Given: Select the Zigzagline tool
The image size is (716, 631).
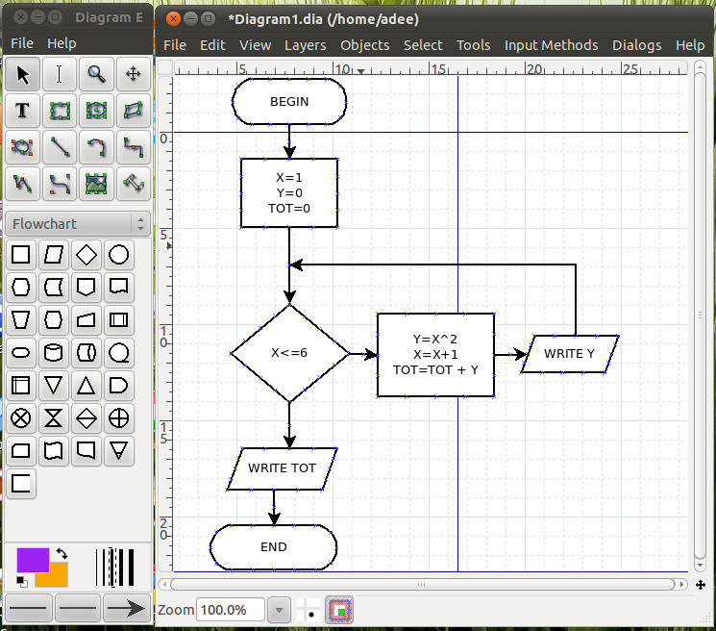Looking at the screenshot, I should tap(134, 147).
